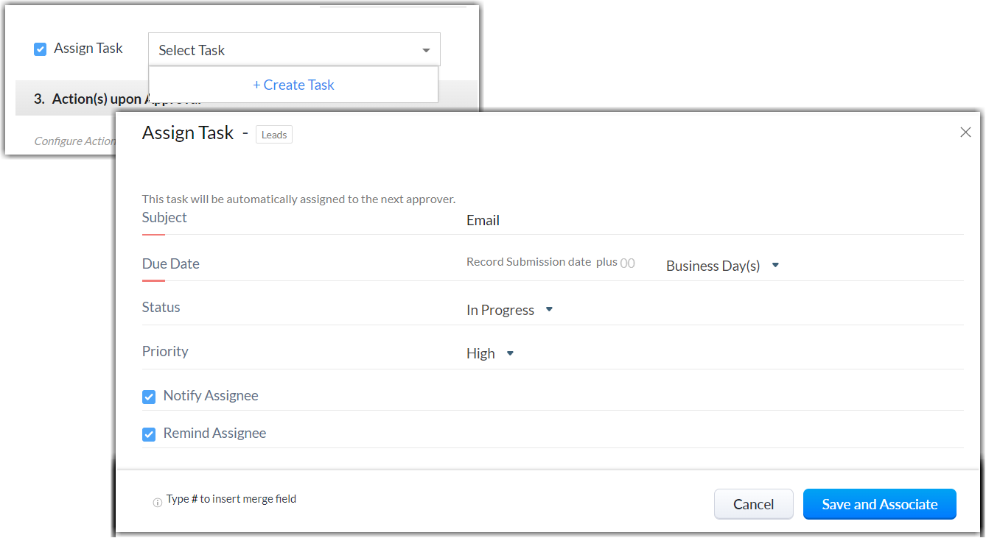Screen dimensions: 986x538
Task: Uncheck the Assign Task checkbox
Action: pyautogui.click(x=41, y=49)
